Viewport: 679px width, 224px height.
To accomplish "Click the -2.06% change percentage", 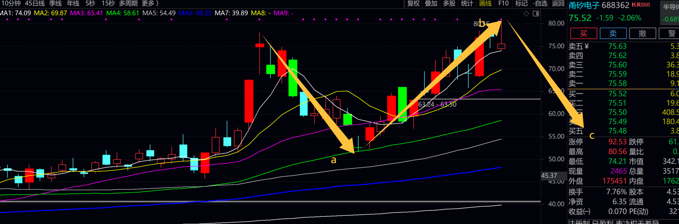I will (629, 18).
